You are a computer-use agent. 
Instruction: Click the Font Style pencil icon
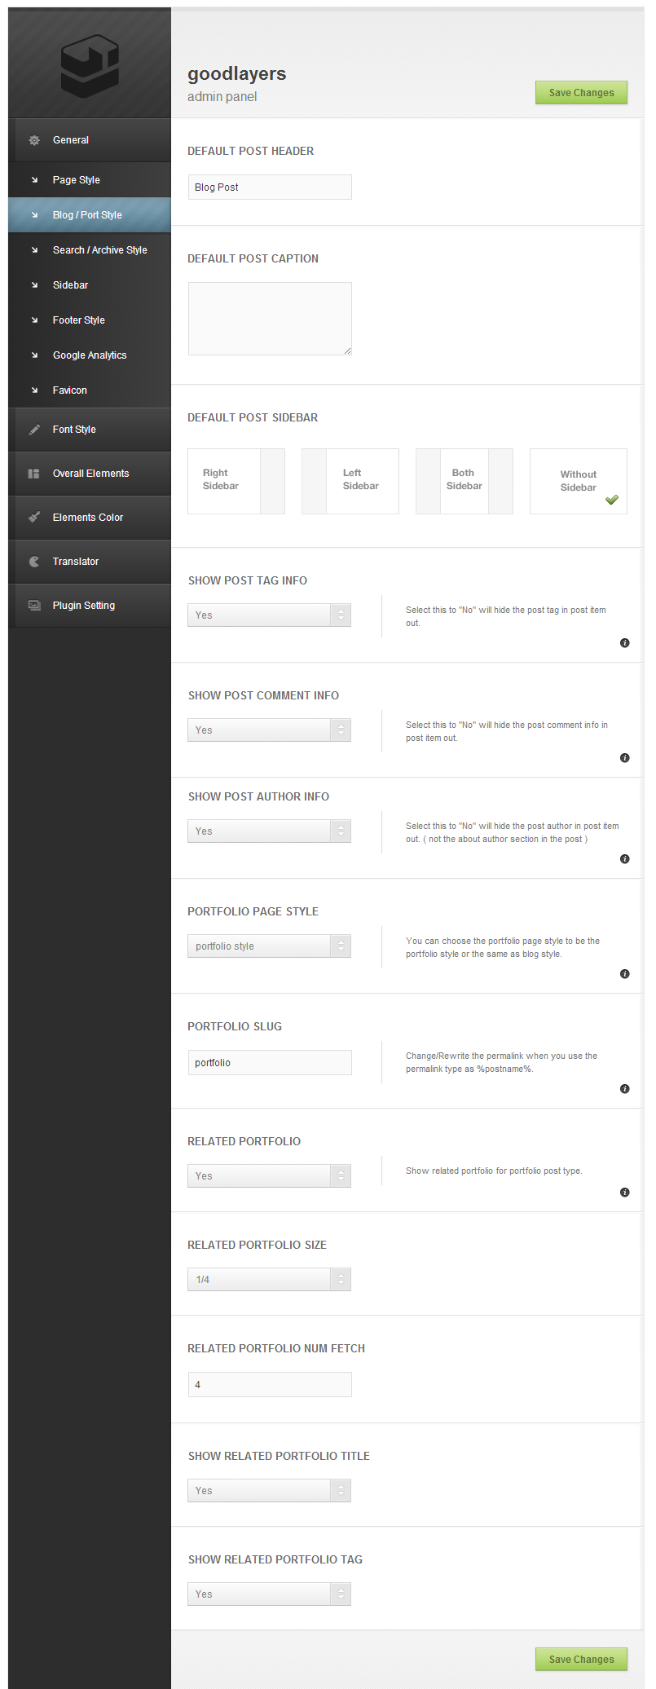[34, 430]
